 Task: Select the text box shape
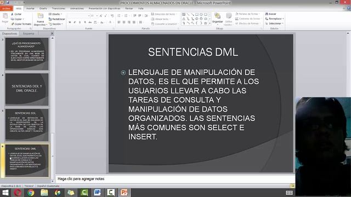pyautogui.click(x=184, y=15)
